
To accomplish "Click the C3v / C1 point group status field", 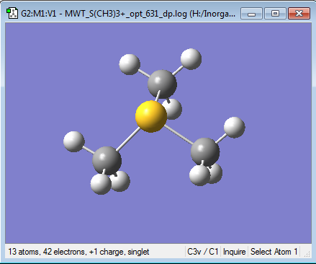I will 203,252.
